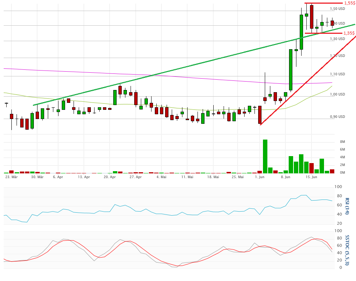Click the 15. Jun date label
Viewport: 356px width, 281px height.
click(311, 177)
